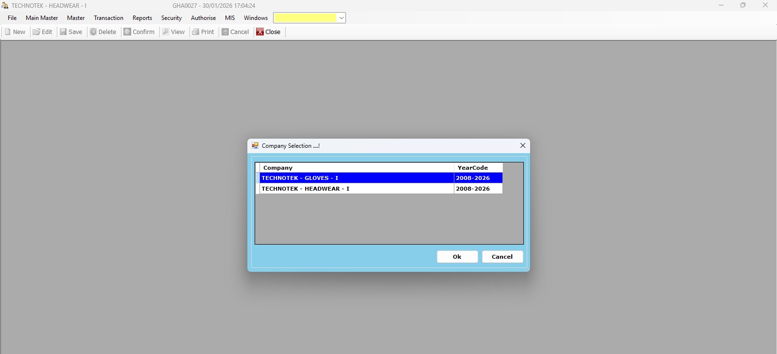This screenshot has height=354, width=777.
Task: Click the Edit toolbar icon
Action: 36,32
